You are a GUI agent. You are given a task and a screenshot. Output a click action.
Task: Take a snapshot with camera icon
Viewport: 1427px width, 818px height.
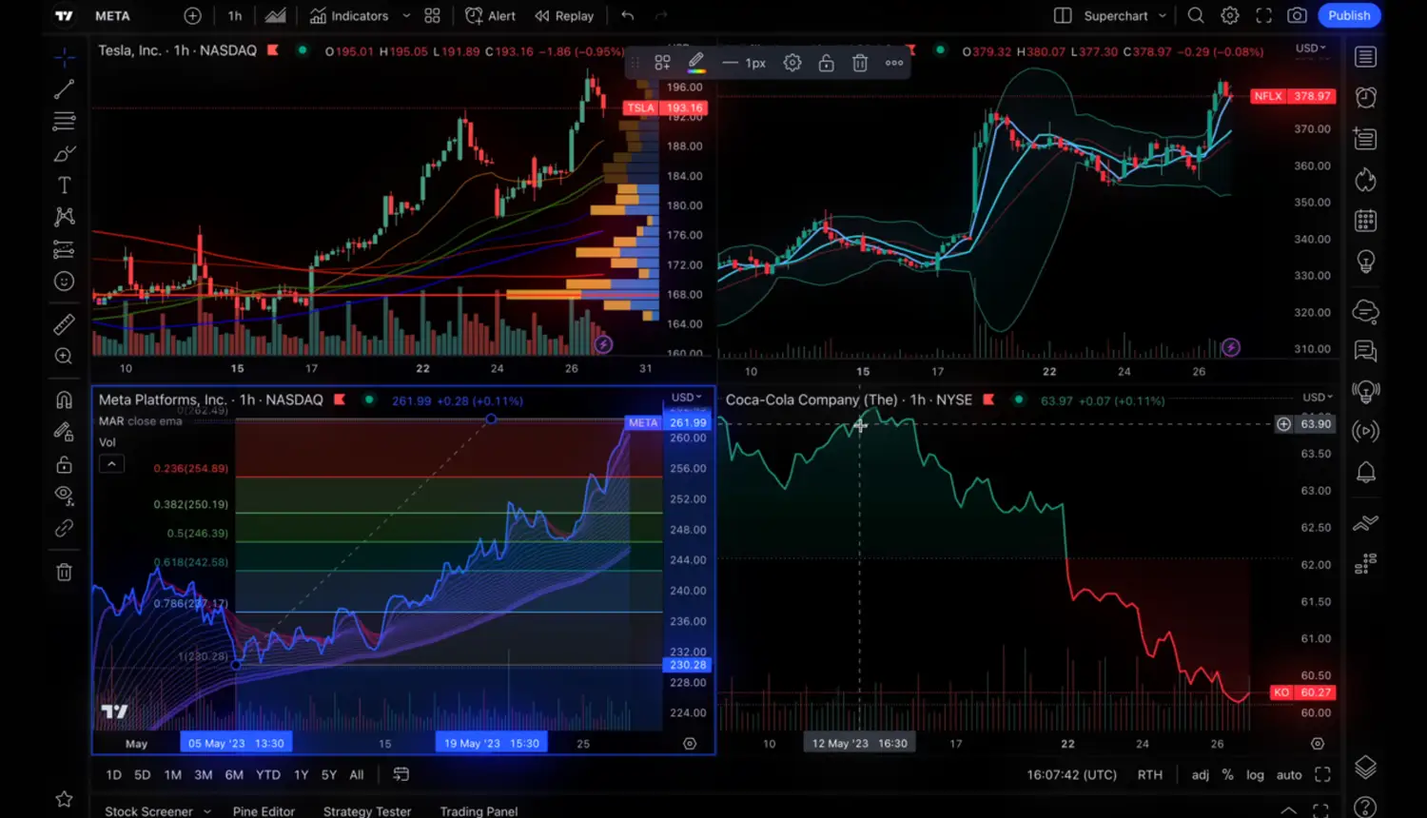[1297, 15]
